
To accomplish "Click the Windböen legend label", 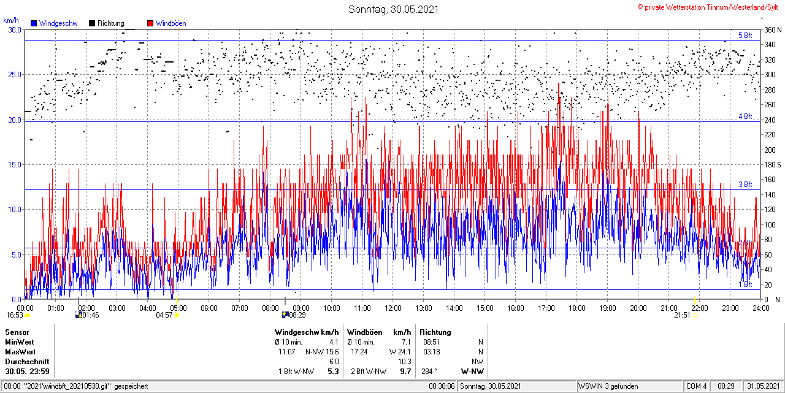I will click(170, 23).
